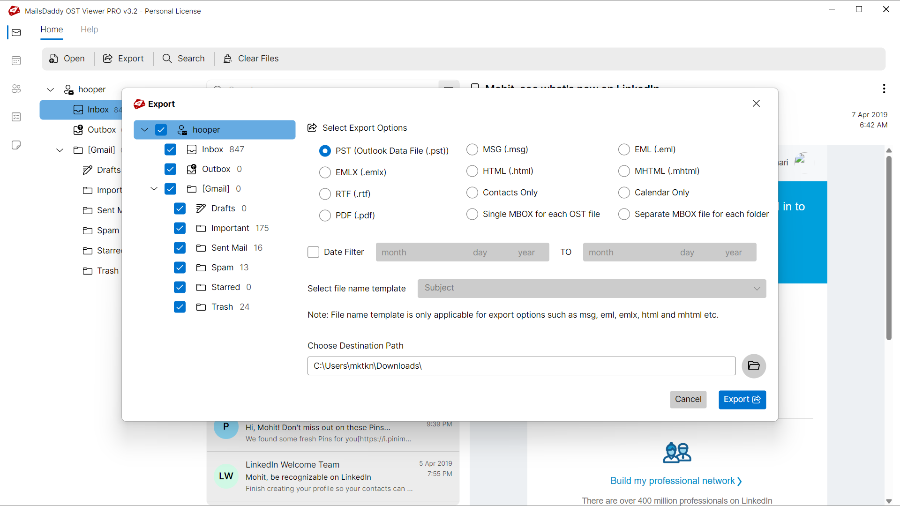Click the Inbox folder icon in Export dialog
This screenshot has width=900, height=506.
pos(191,149)
